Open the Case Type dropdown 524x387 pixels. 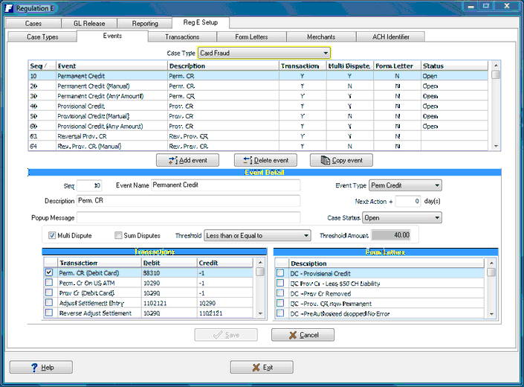[x=326, y=53]
